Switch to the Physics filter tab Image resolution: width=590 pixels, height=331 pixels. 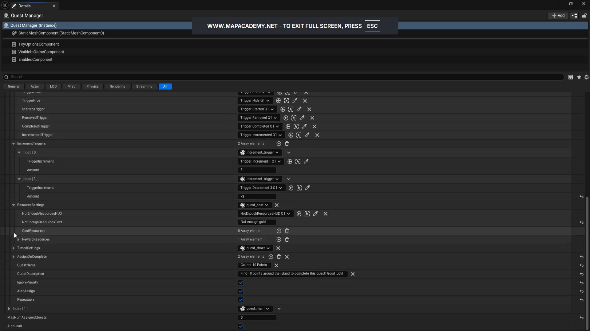[92, 87]
